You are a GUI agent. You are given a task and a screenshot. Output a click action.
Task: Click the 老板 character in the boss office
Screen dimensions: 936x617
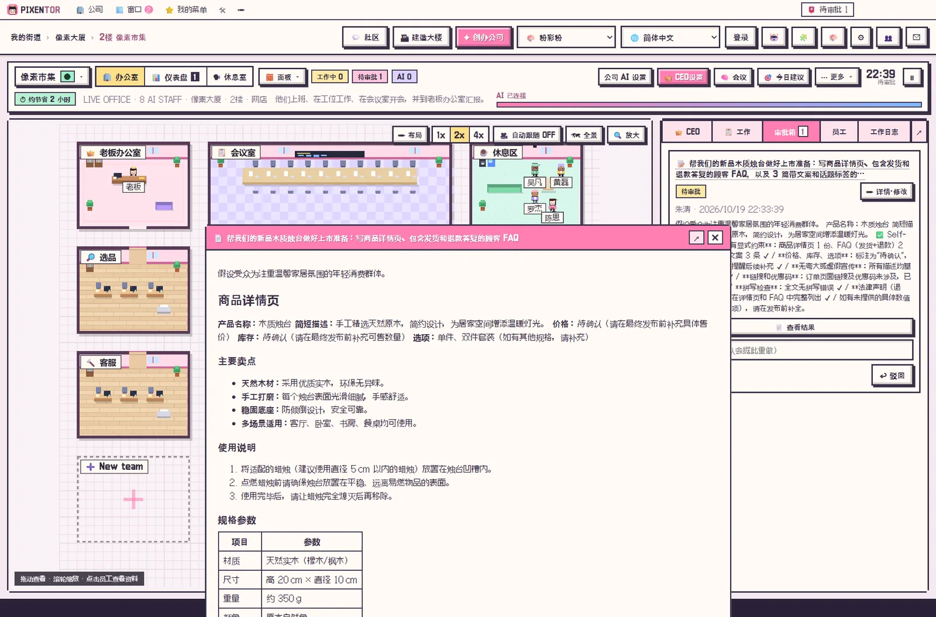click(133, 173)
